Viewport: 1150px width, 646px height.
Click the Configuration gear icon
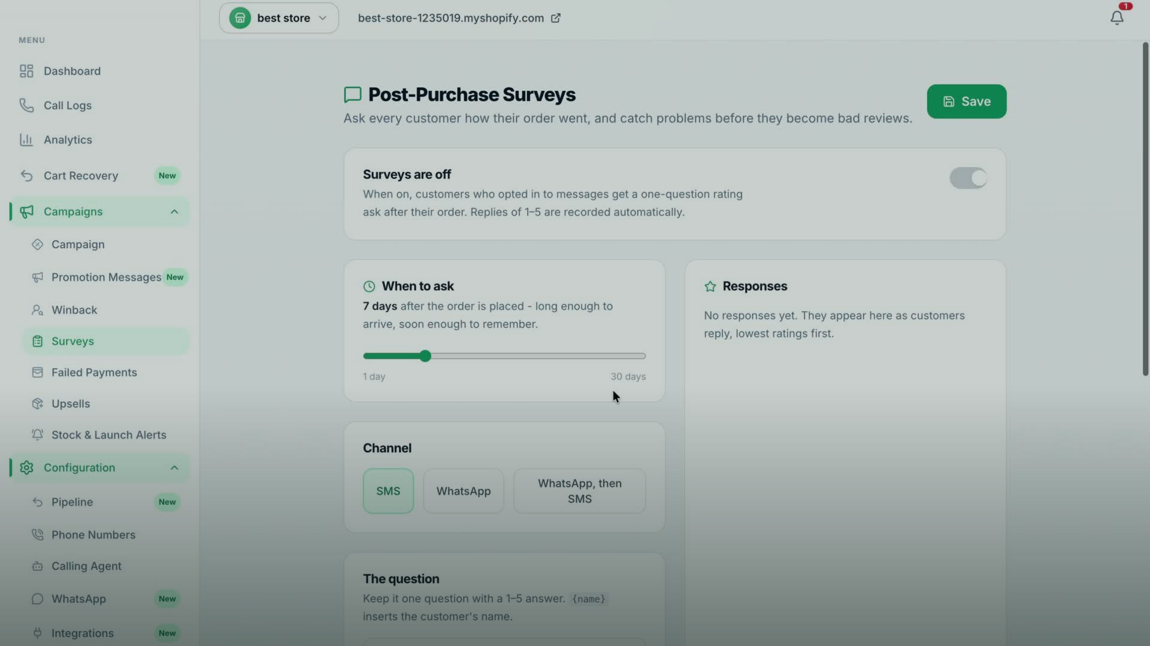pyautogui.click(x=26, y=468)
